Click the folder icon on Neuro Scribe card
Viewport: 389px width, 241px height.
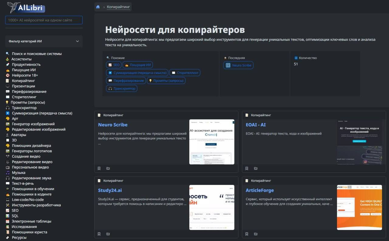tap(108, 168)
